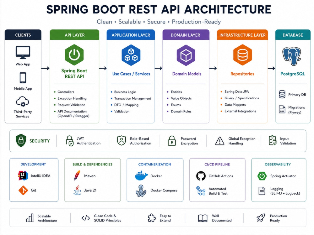Click the Password Encryption padlock icon
Image resolution: width=314 pixels, height=235 pixels.
click(172, 141)
